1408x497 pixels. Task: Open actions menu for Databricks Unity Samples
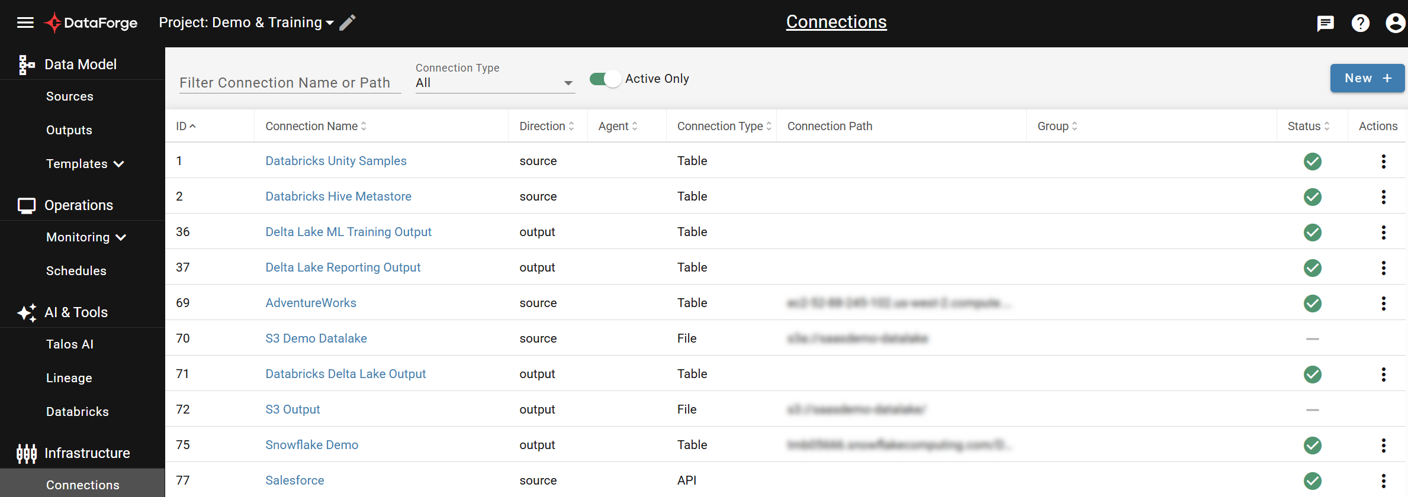click(x=1384, y=161)
